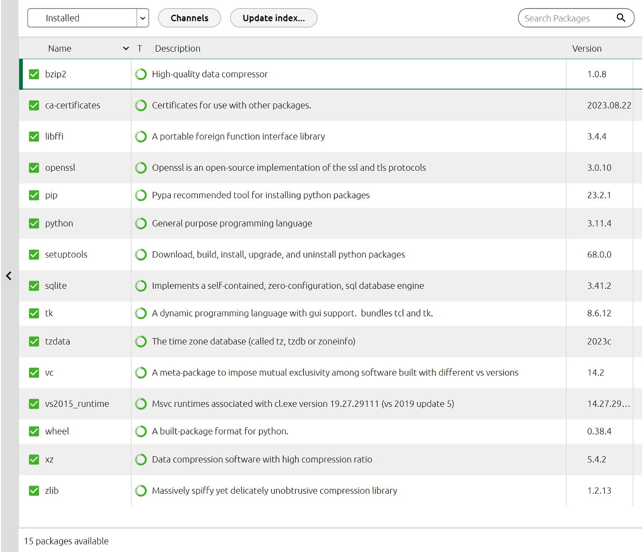Click the ca-certificates package name
The image size is (643, 552).
[x=73, y=105]
